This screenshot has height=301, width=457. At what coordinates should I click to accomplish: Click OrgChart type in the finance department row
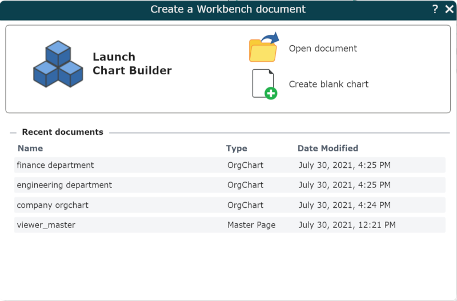pos(245,165)
